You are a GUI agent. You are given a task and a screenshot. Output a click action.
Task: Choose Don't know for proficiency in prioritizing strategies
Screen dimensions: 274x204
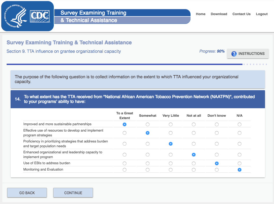point(217,144)
